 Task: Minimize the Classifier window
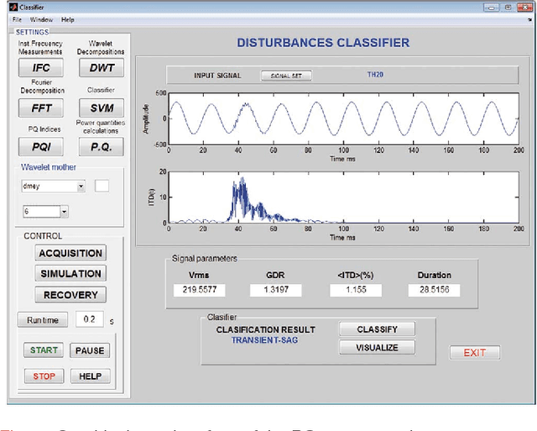coord(492,8)
